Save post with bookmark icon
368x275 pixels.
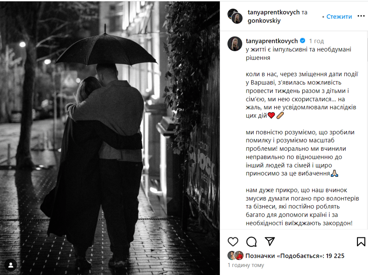click(x=361, y=241)
